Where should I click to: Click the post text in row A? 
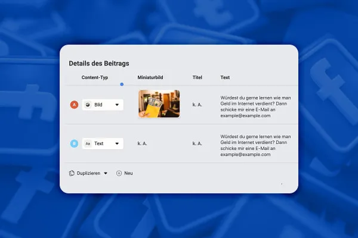coord(255,107)
